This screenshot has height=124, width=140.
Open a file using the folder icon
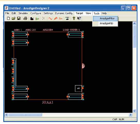coord(13,18)
